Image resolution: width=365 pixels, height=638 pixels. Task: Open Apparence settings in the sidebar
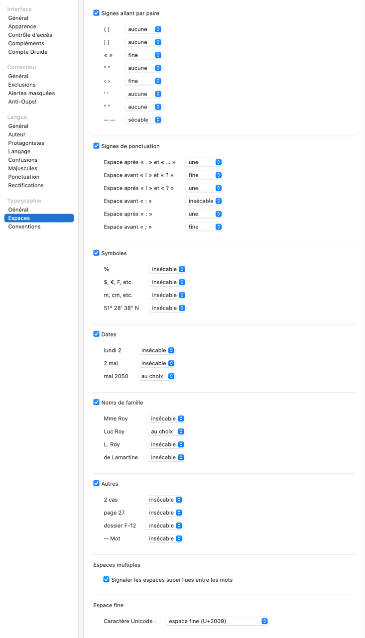click(x=22, y=26)
